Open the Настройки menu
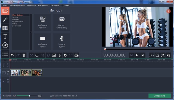The height and width of the screenshot is (100, 174). (43, 5)
